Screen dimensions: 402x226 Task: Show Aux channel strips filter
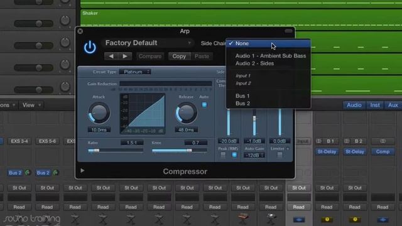click(x=393, y=105)
